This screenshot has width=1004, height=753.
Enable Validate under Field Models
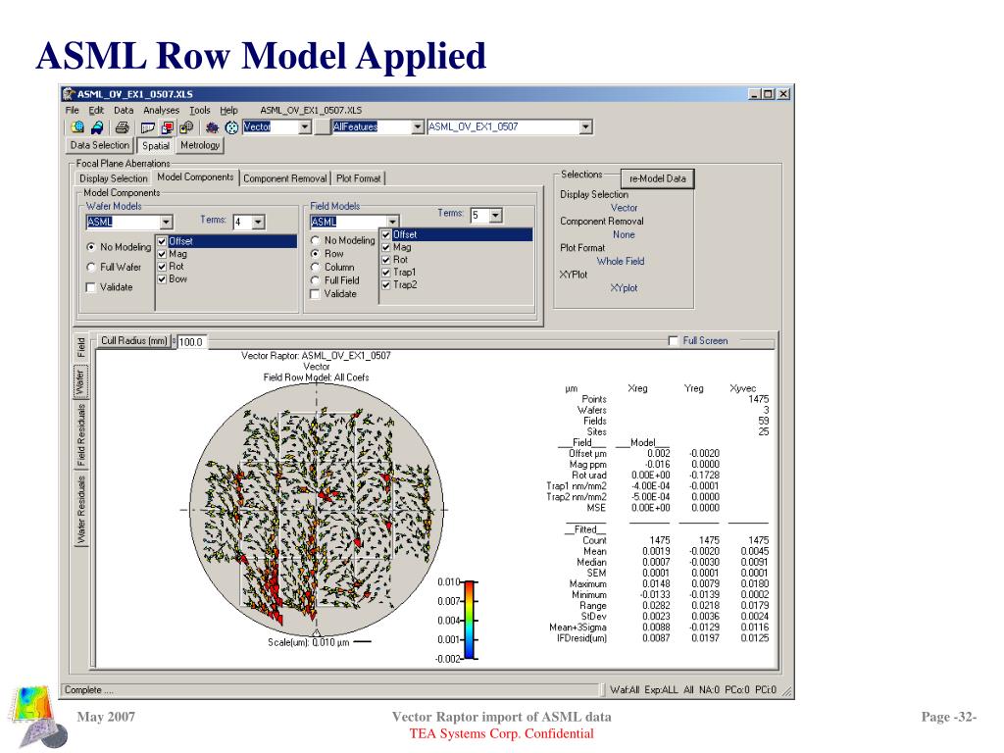click(315, 294)
